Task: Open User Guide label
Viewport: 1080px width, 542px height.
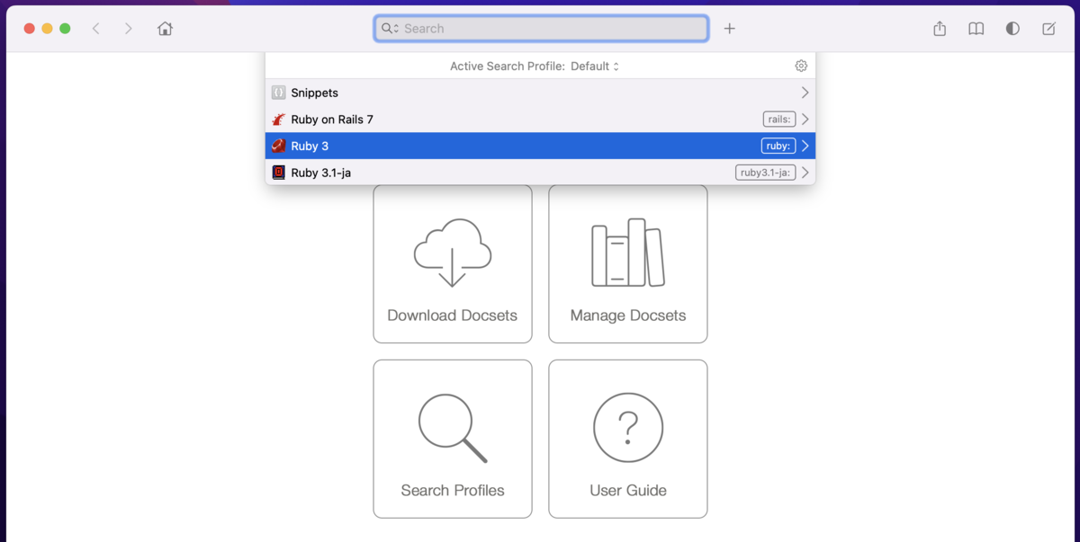Action: tap(628, 491)
